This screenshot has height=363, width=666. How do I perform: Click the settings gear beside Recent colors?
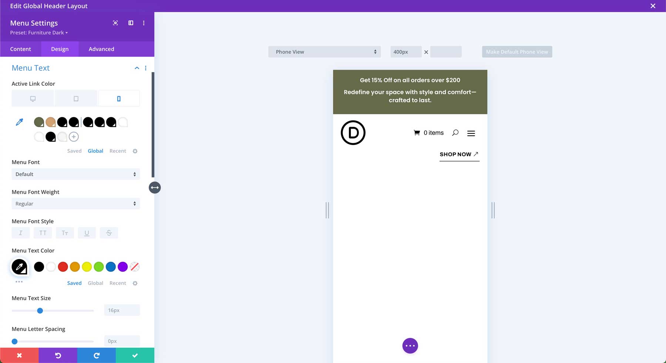(x=135, y=283)
